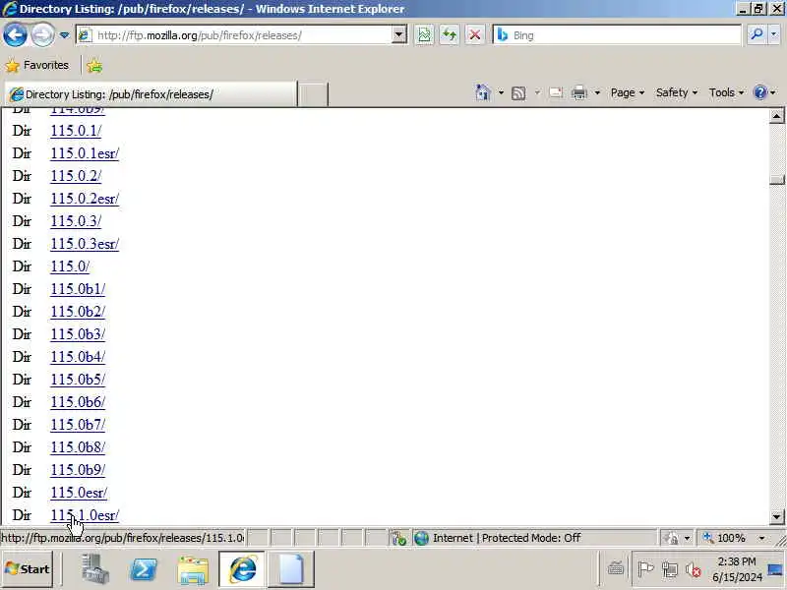Open the 115.0.3/ directory link
Viewport: 787px width, 590px height.
76,220
